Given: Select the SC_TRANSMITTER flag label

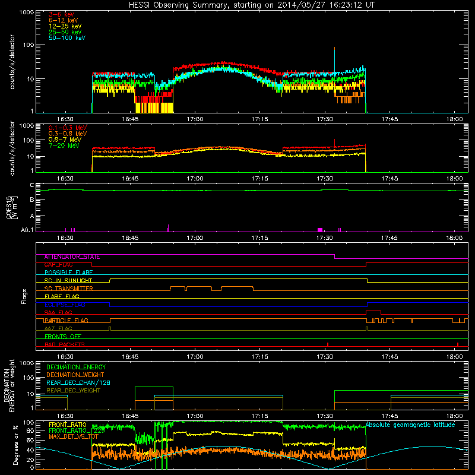Looking at the screenshot, I should (x=68, y=289).
